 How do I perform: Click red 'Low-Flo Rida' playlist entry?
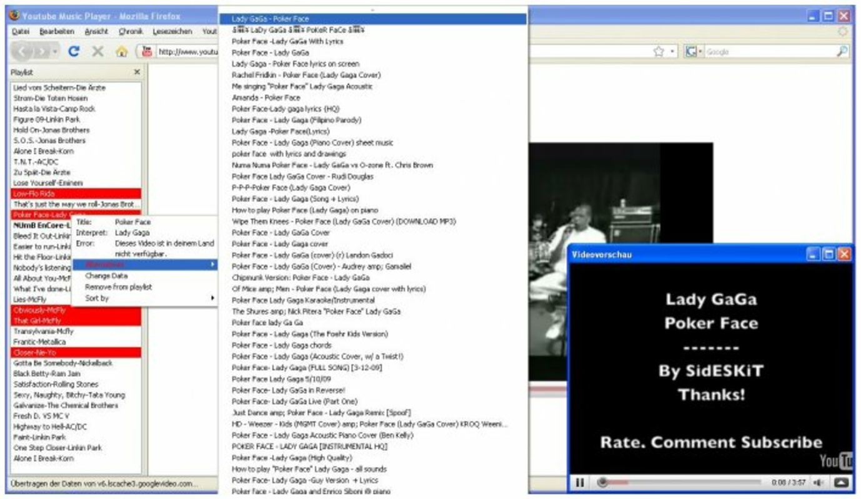pyautogui.click(x=77, y=193)
